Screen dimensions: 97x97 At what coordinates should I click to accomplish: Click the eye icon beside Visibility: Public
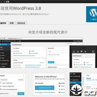coord(1,86)
